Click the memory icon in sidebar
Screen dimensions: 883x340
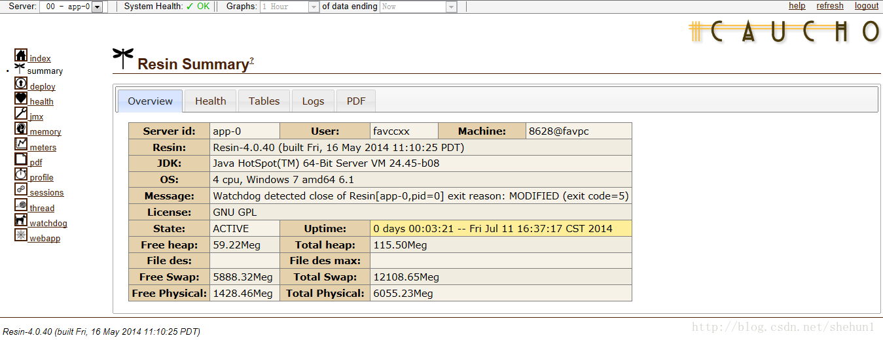[x=21, y=129]
